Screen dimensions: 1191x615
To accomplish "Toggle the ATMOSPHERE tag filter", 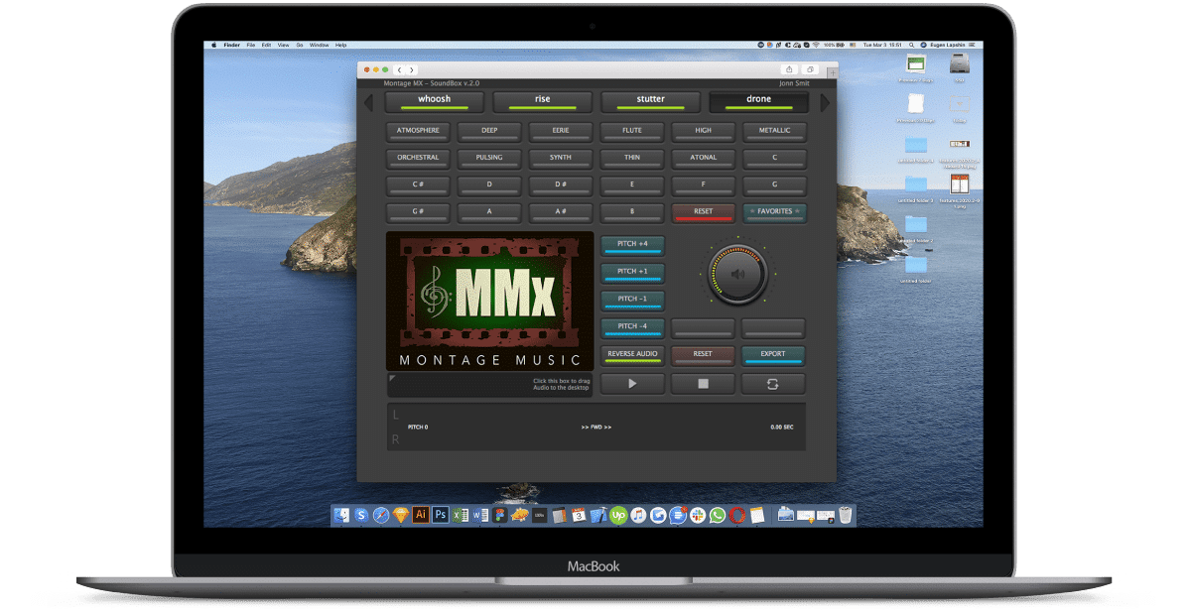I will (x=418, y=131).
